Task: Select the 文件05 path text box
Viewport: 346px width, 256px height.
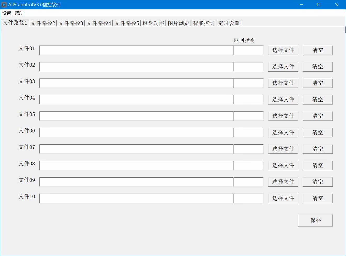Action: (136, 116)
